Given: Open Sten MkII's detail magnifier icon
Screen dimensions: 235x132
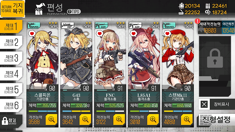Looking at the screenshot, I should [187, 119].
